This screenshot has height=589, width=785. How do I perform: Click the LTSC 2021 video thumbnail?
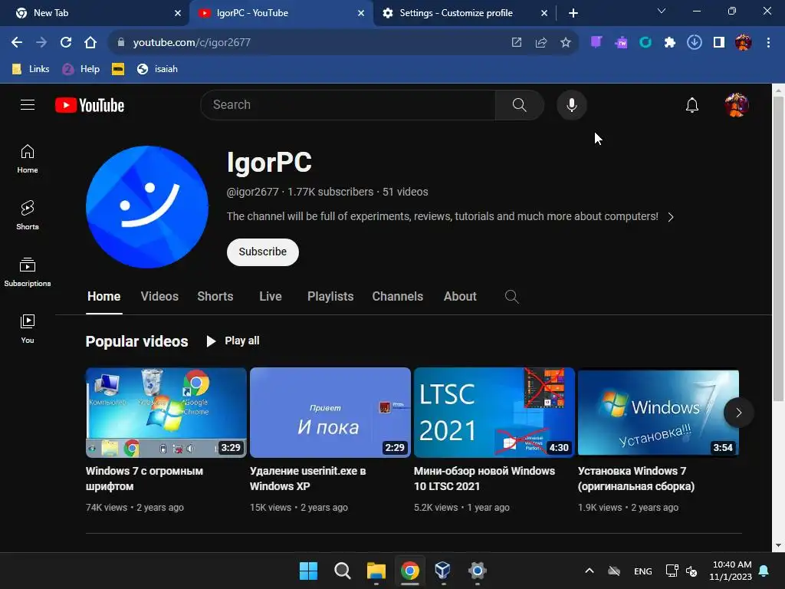point(494,413)
